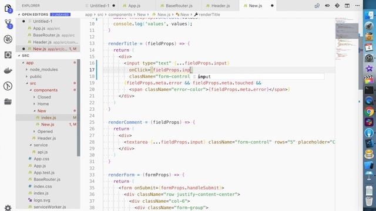Open the GitLens view icon
The height and width of the screenshot is (211, 376).
tap(8, 86)
